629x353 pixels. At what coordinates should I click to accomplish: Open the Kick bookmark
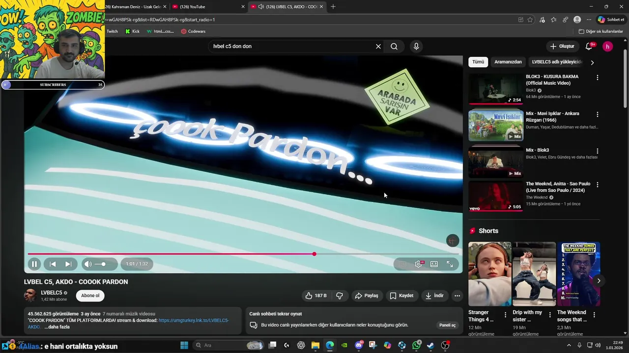click(132, 31)
